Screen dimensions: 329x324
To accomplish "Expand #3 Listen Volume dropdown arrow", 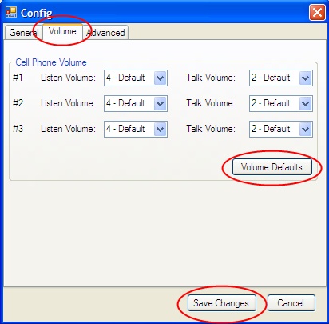I will click(161, 129).
